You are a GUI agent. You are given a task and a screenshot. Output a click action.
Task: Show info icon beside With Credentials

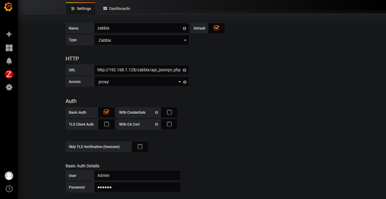pos(156,112)
